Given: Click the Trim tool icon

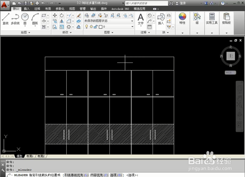Looking at the screenshot, I should pyautogui.click(x=69, y=15).
